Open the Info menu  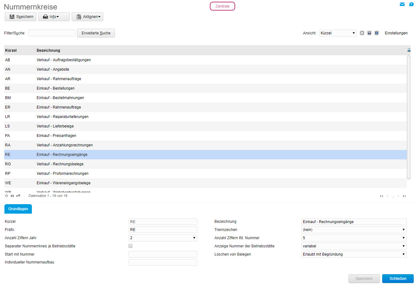click(54, 16)
